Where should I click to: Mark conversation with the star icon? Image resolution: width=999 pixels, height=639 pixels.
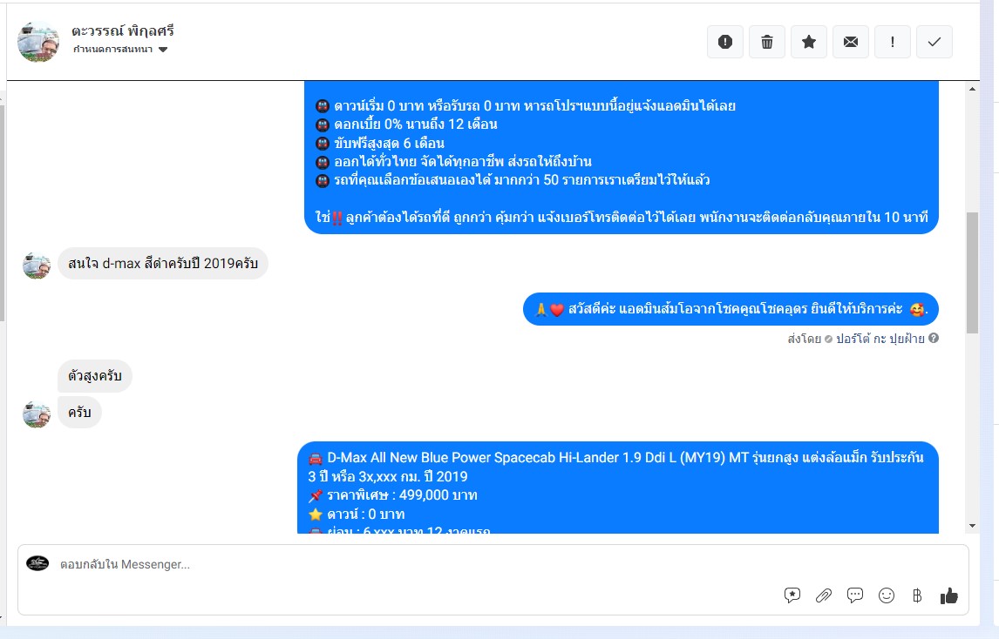coord(809,42)
